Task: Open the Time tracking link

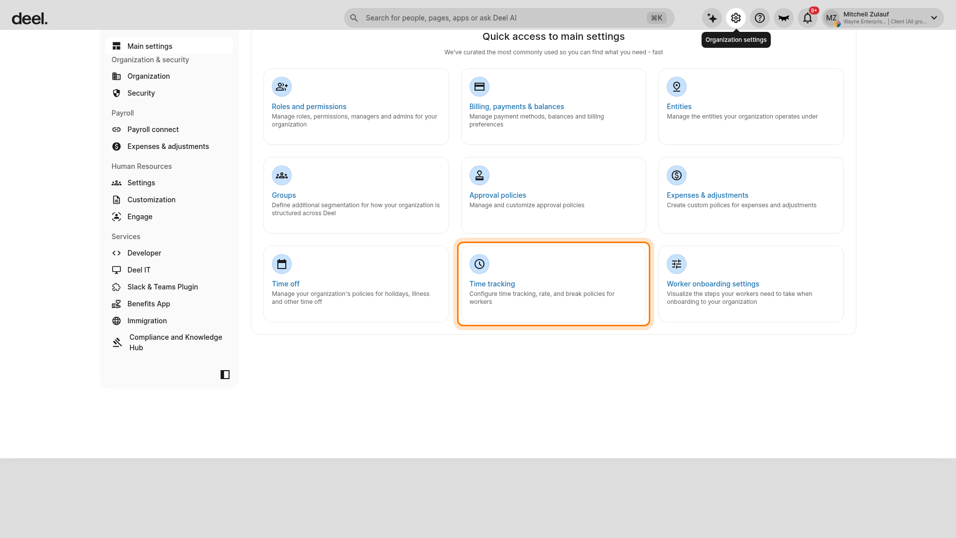Action: (x=492, y=284)
